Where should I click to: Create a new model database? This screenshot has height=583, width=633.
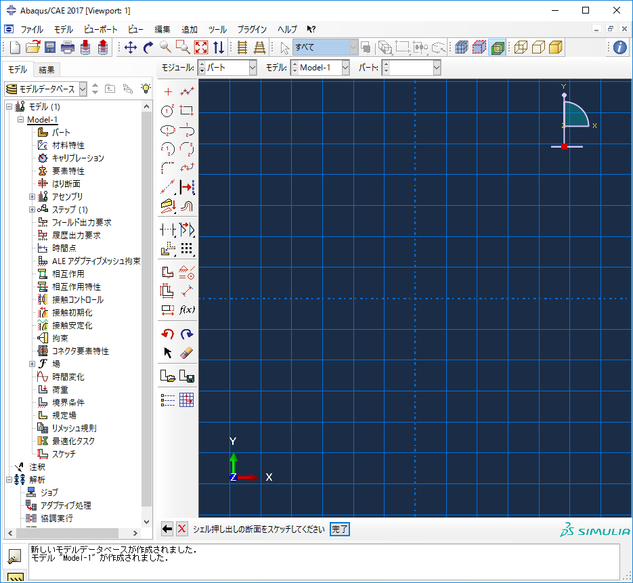click(x=15, y=47)
